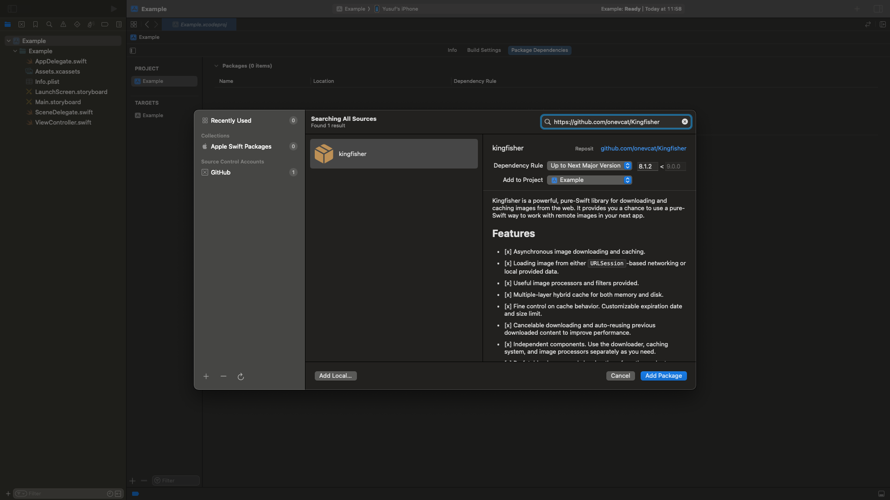Click the kingfisher package box icon
Viewport: 890px width, 500px height.
tap(324, 154)
